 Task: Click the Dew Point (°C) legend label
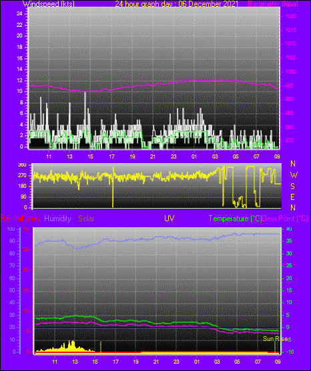(x=285, y=219)
